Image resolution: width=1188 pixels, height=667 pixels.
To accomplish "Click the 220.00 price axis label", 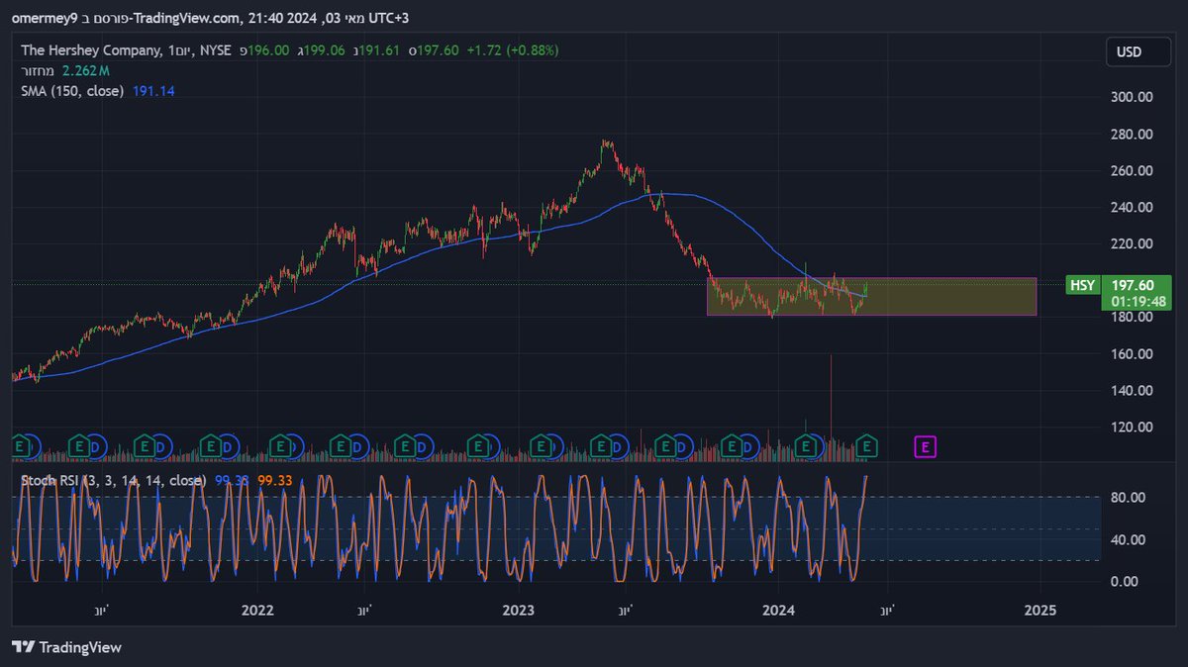I will tap(1133, 243).
